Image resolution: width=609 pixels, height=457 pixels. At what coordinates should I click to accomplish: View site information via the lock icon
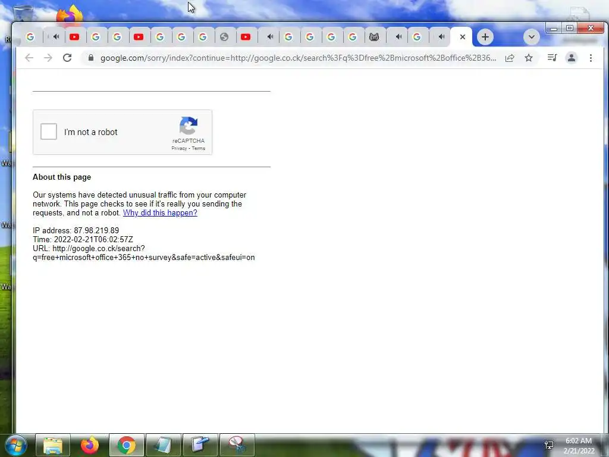pos(91,58)
